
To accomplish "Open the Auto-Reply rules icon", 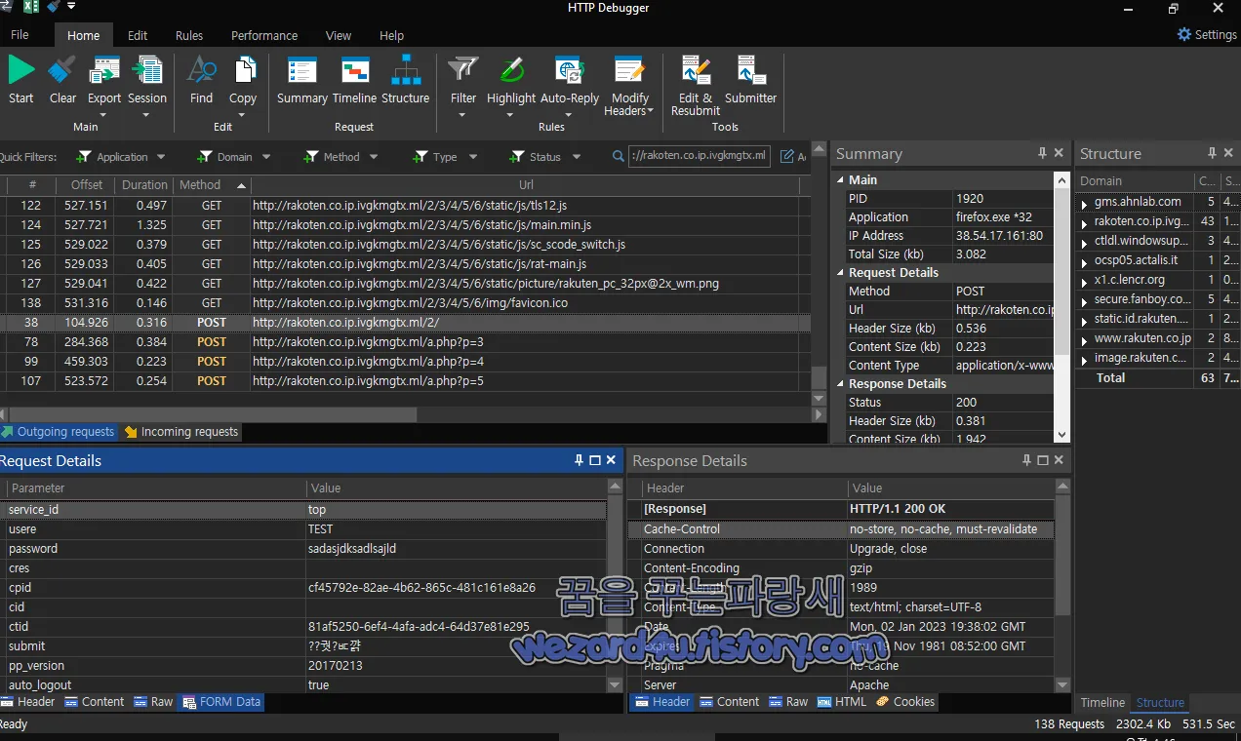I will click(570, 70).
